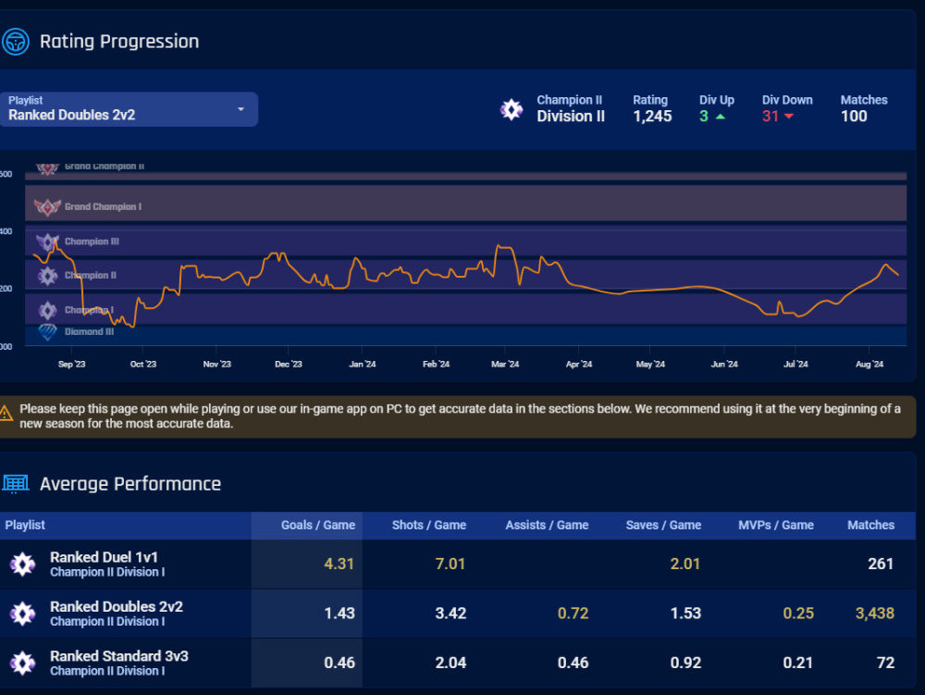Click the red Div Down arrow icon

[789, 117]
